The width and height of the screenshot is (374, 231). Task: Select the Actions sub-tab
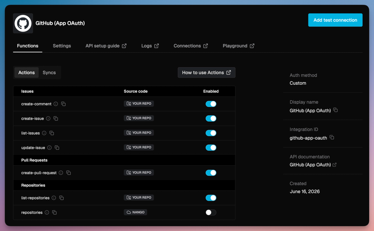pyautogui.click(x=26, y=72)
